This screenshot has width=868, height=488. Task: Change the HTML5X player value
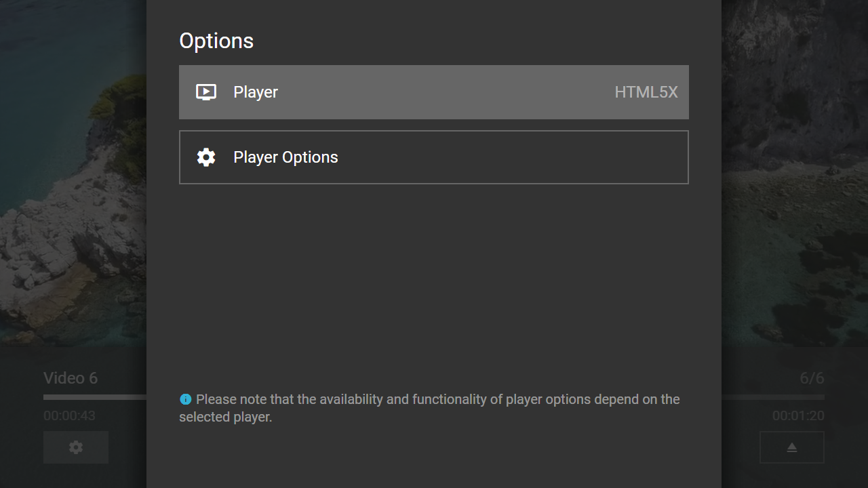[646, 92]
